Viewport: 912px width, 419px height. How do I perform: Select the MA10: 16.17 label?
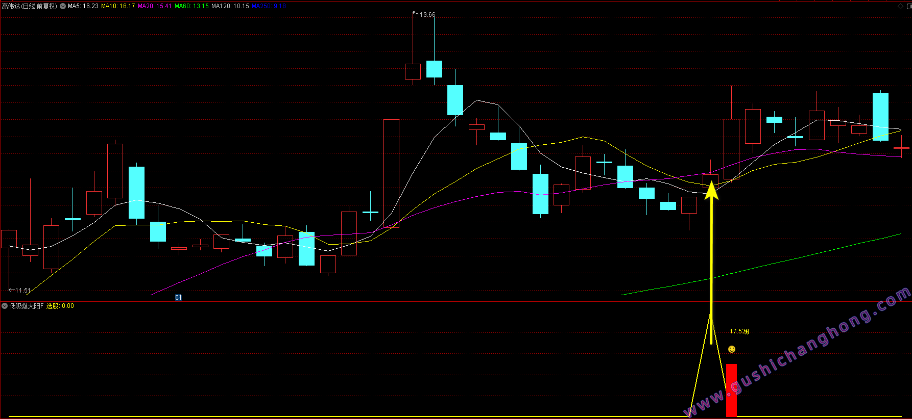tap(118, 6)
